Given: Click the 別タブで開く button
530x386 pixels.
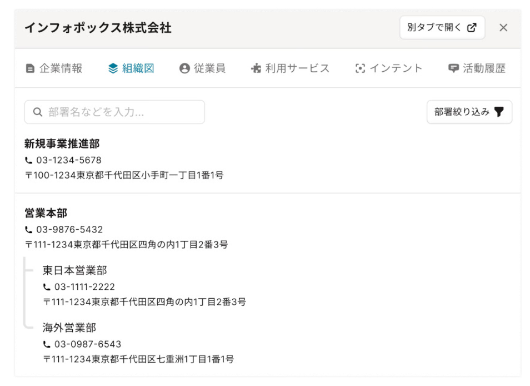Looking at the screenshot, I should click(x=442, y=27).
